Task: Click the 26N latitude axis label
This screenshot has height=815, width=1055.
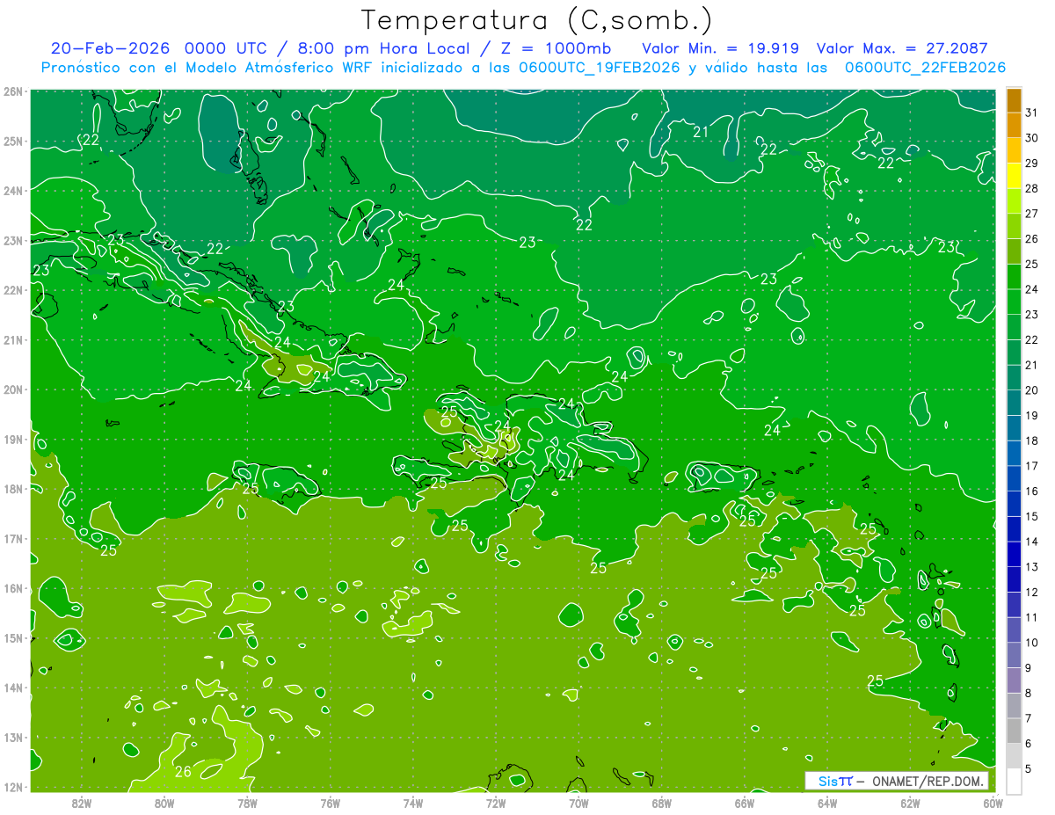Action: 12,91
